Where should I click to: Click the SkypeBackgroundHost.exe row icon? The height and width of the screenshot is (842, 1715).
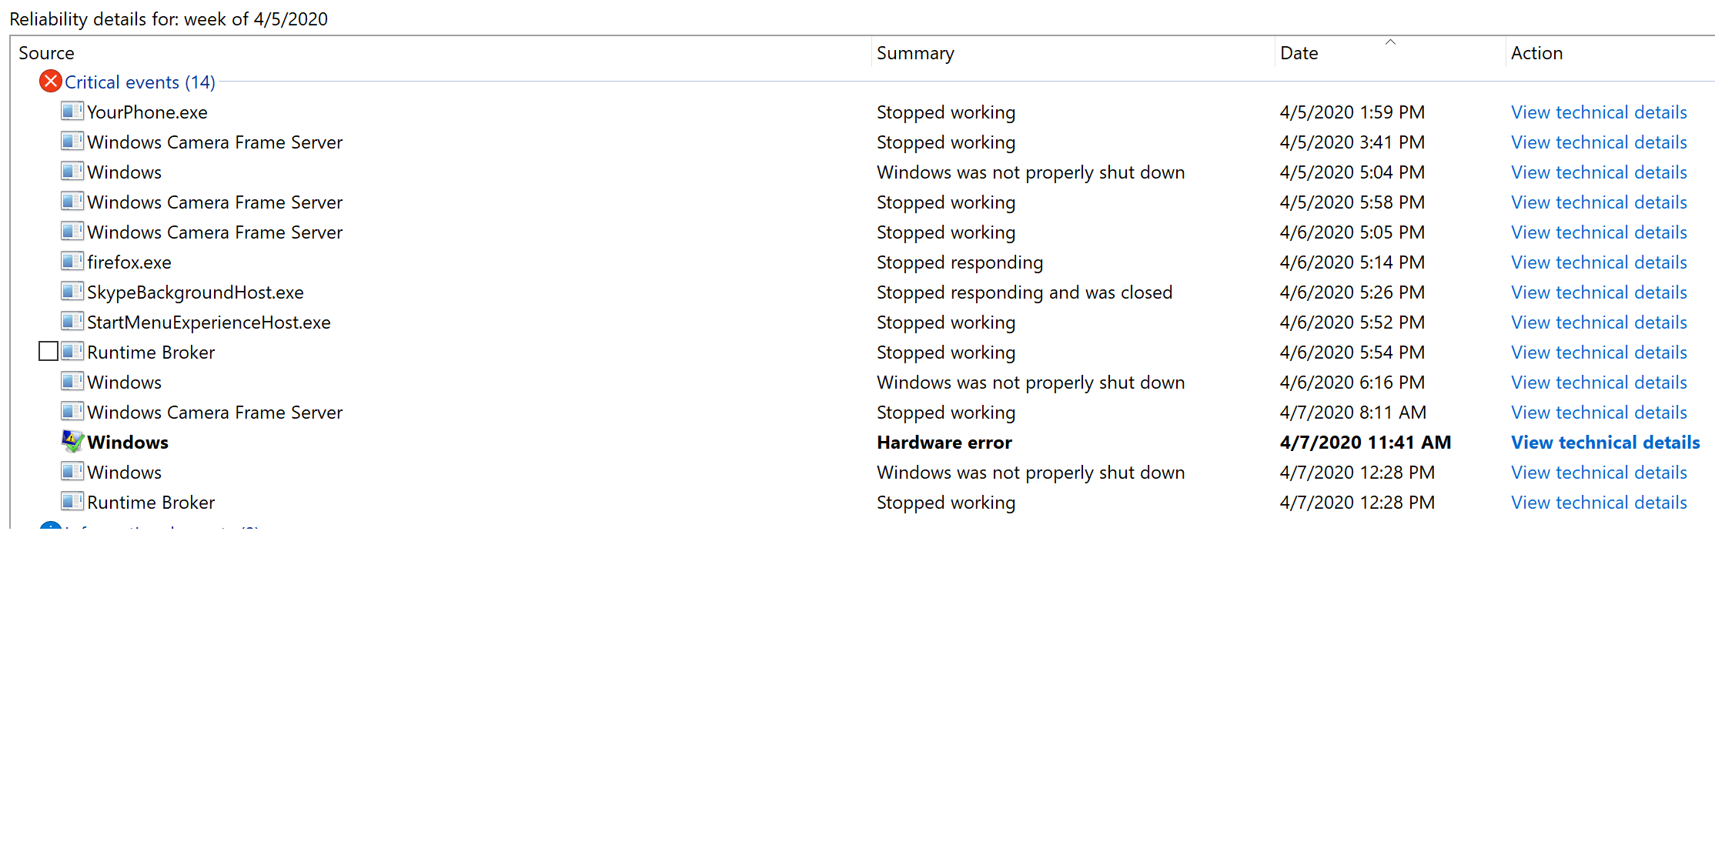click(72, 292)
